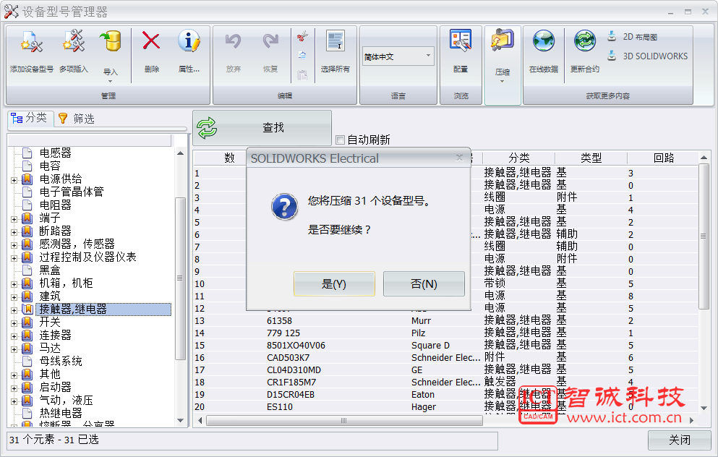The width and height of the screenshot is (718, 457).
Task: Click the 查找 (search) button
Action: pos(262,128)
